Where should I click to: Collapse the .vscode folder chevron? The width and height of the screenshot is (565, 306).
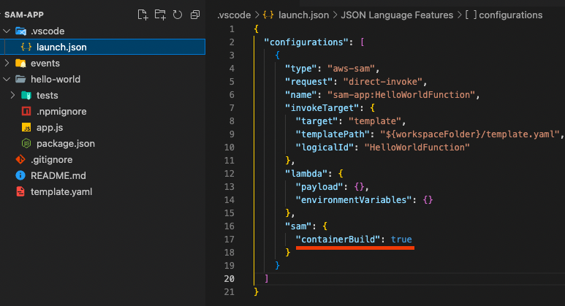point(7,31)
